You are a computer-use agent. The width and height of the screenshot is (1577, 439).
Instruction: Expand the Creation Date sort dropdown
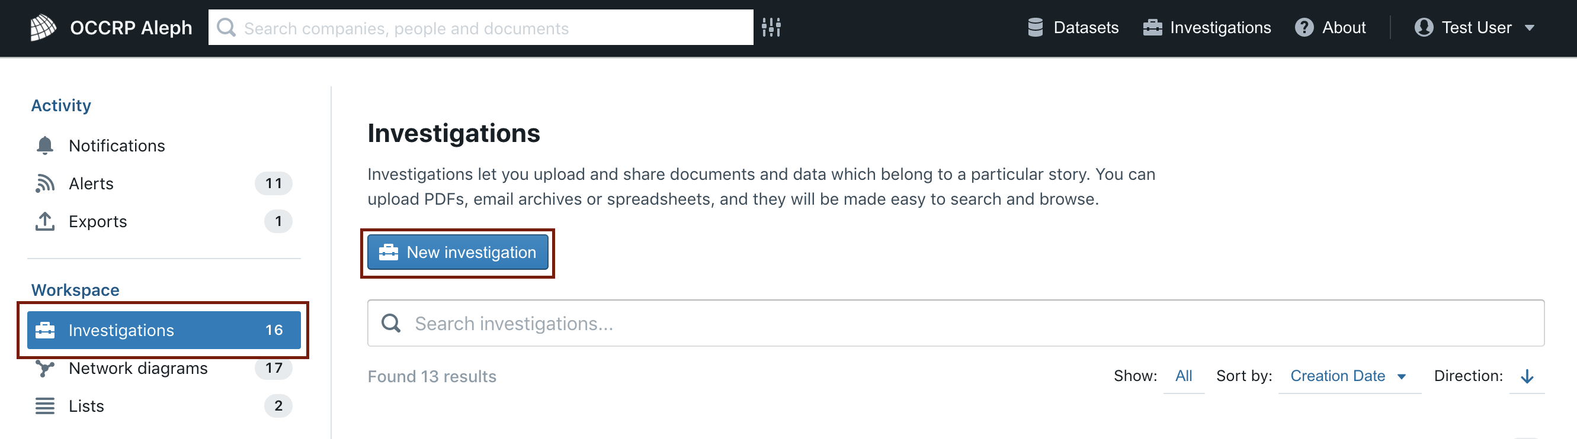(1350, 376)
